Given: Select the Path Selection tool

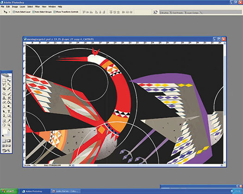Looking at the screenshot, I should (x=4, y=111).
